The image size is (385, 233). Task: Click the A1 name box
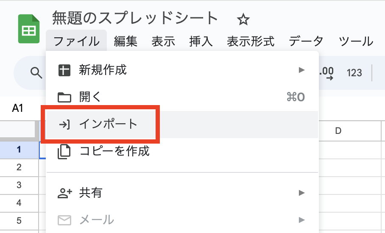17,108
